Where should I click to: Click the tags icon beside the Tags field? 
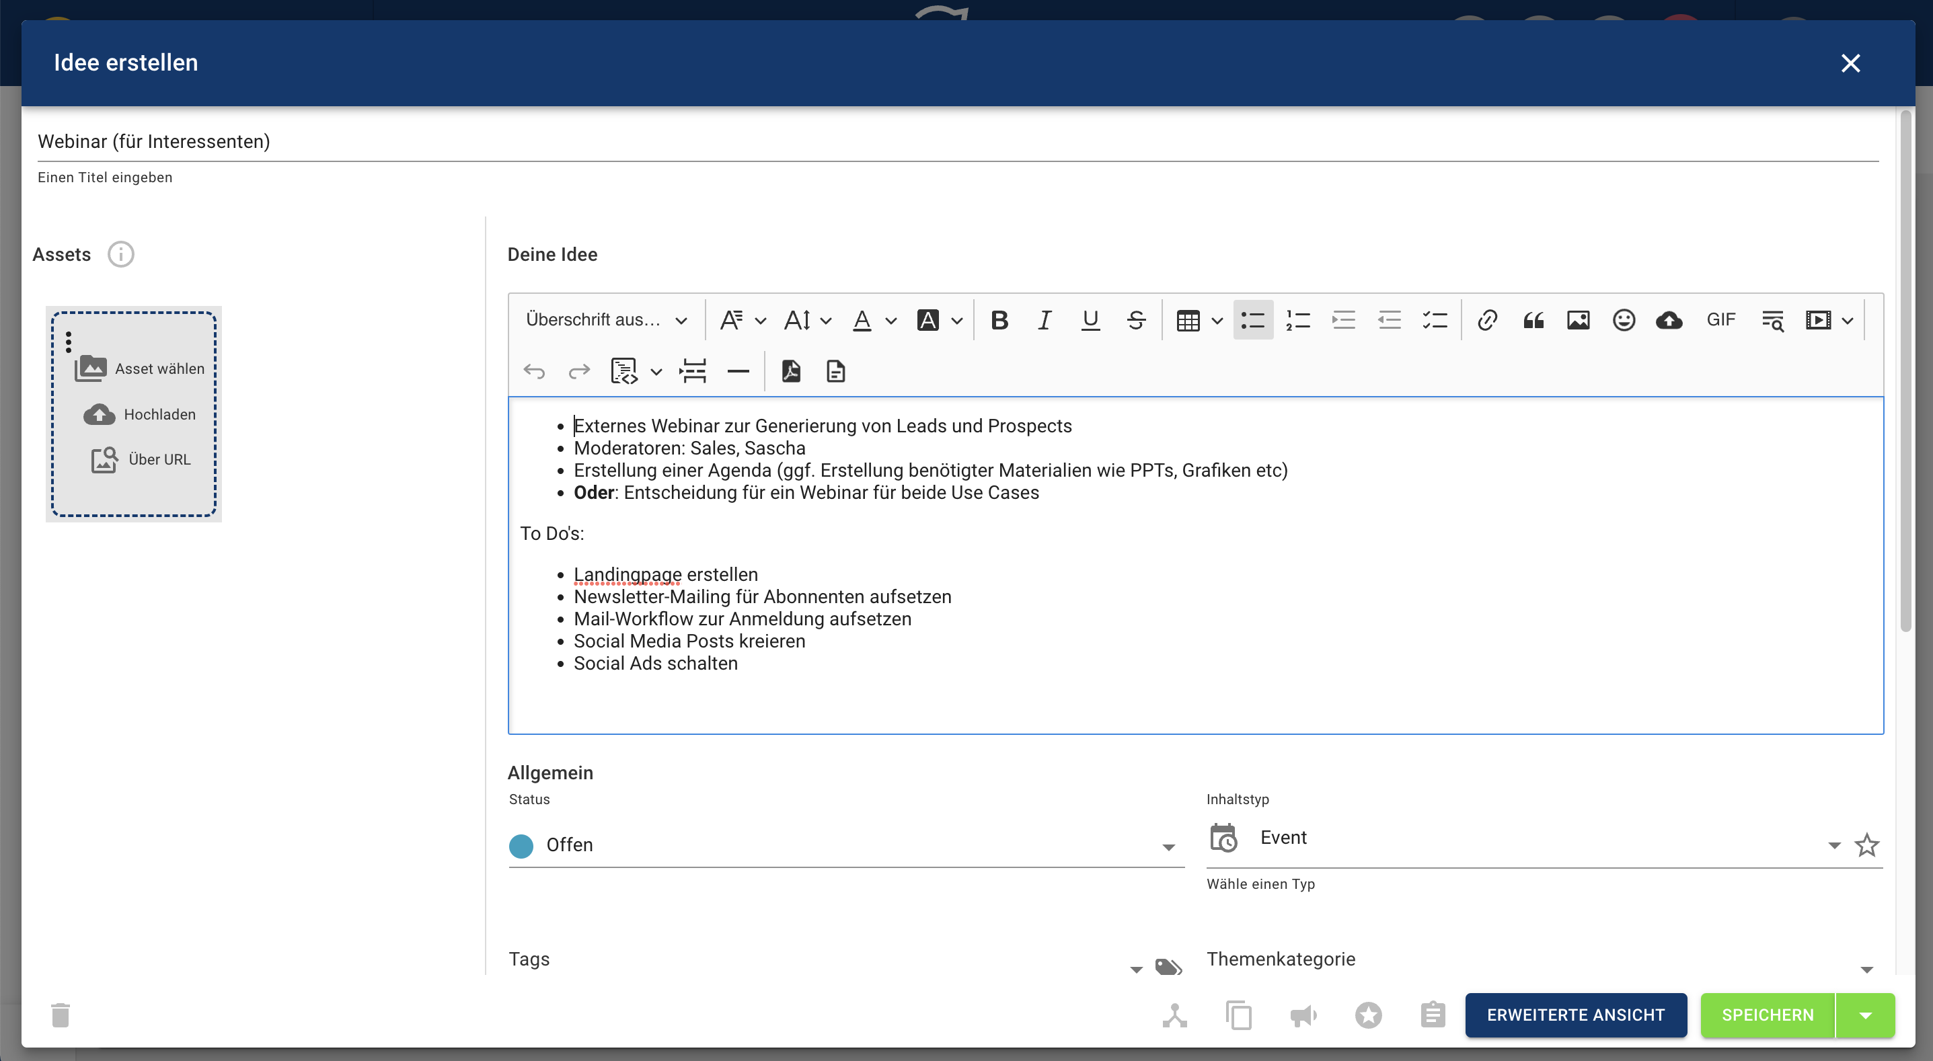[1168, 966]
